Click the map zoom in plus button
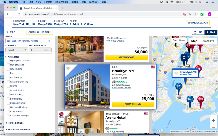The image size is (218, 136). (x=213, y=120)
